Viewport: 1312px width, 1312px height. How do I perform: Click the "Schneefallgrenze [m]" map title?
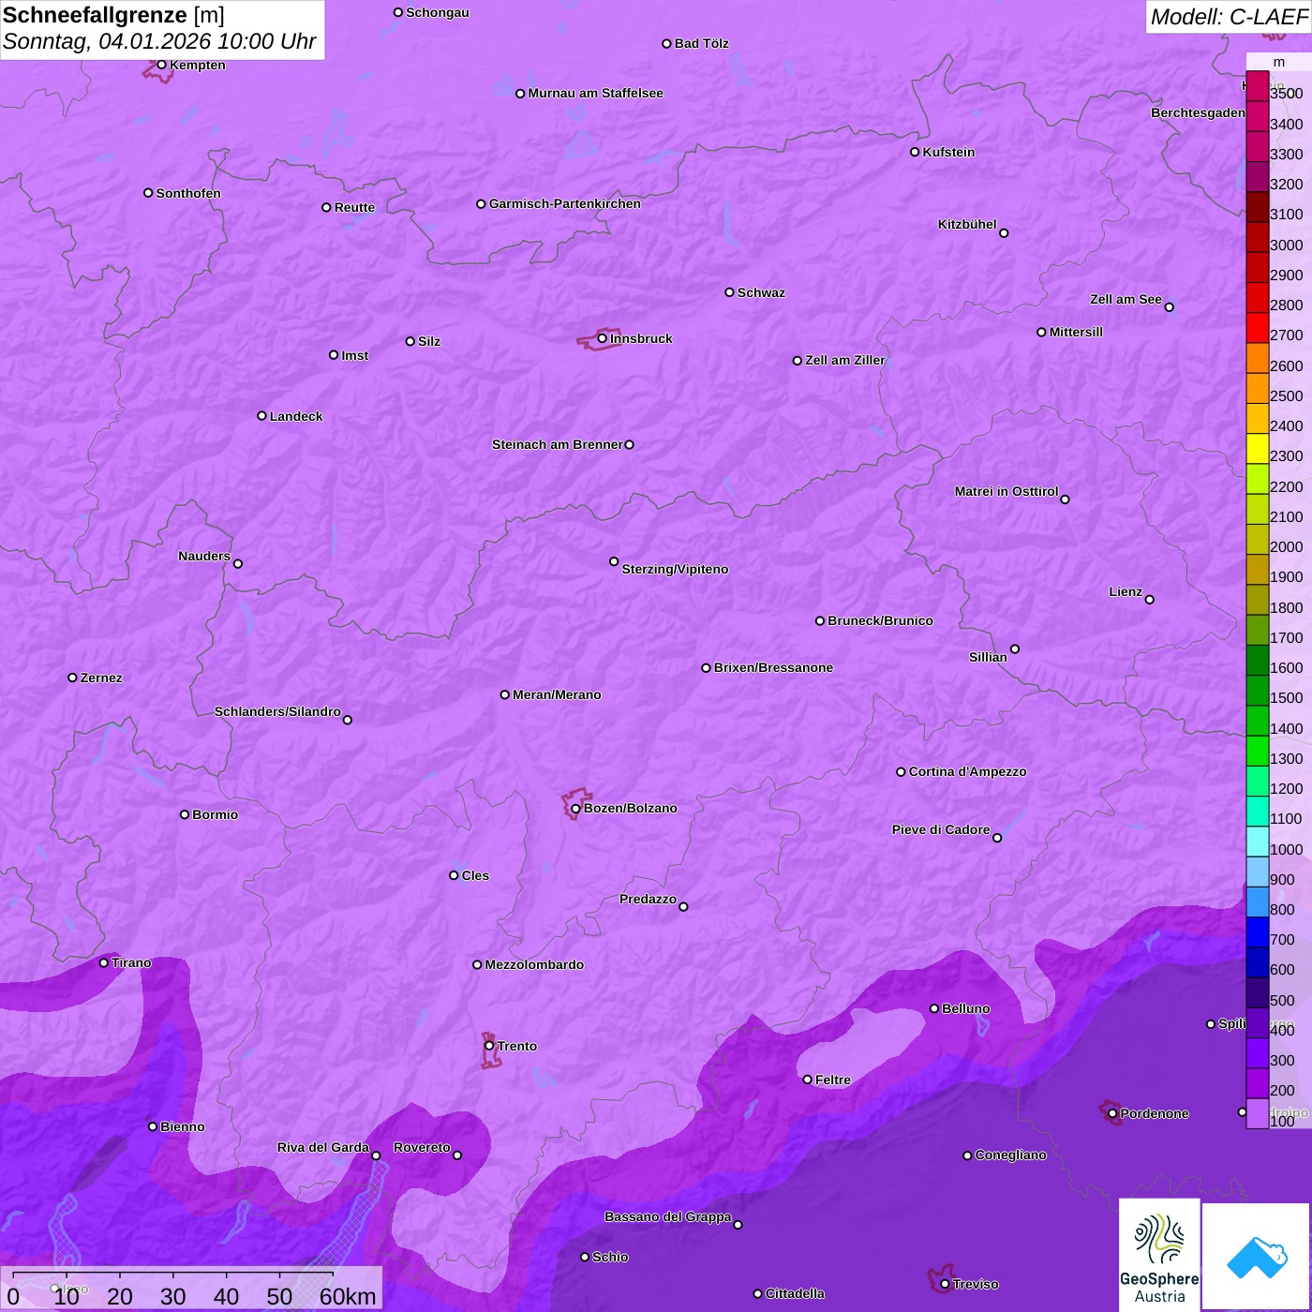113,15
